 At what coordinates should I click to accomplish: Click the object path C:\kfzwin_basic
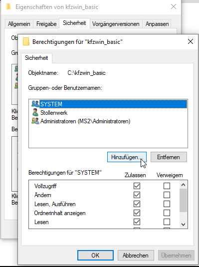pyautogui.click(x=86, y=73)
